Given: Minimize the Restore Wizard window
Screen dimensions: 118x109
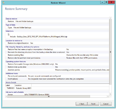Looking at the screenshot, I should click(102, 2).
